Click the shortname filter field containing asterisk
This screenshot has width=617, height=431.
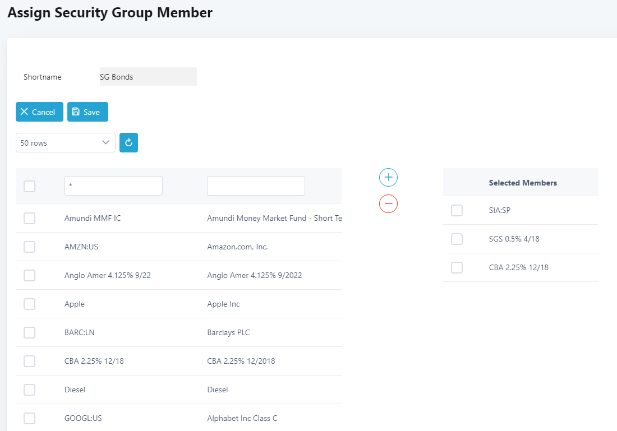[113, 186]
